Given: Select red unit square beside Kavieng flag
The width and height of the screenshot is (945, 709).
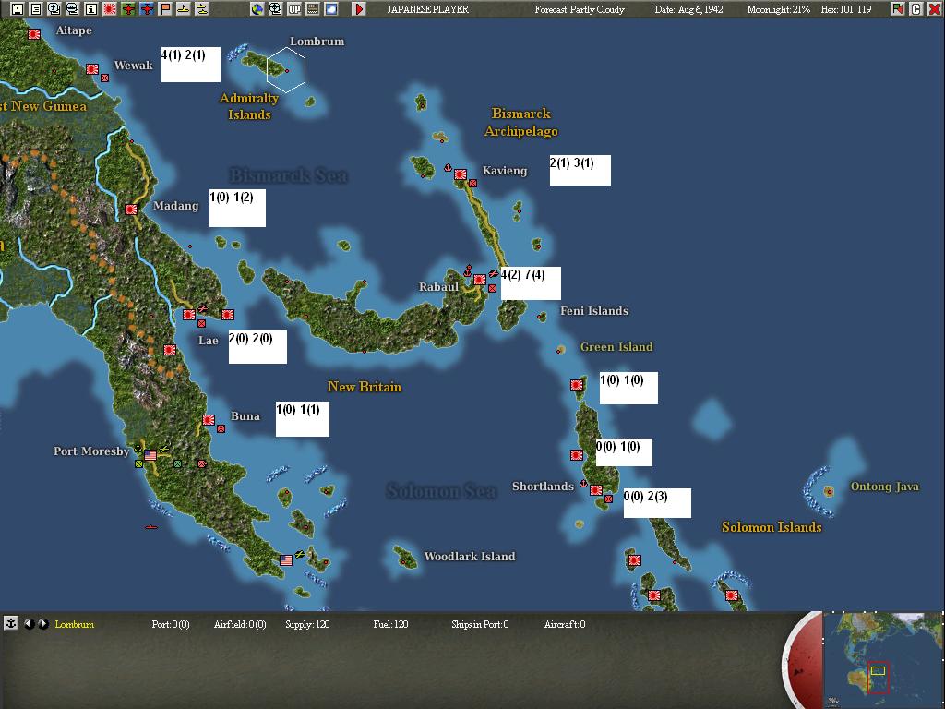Looking at the screenshot, I should point(473,184).
